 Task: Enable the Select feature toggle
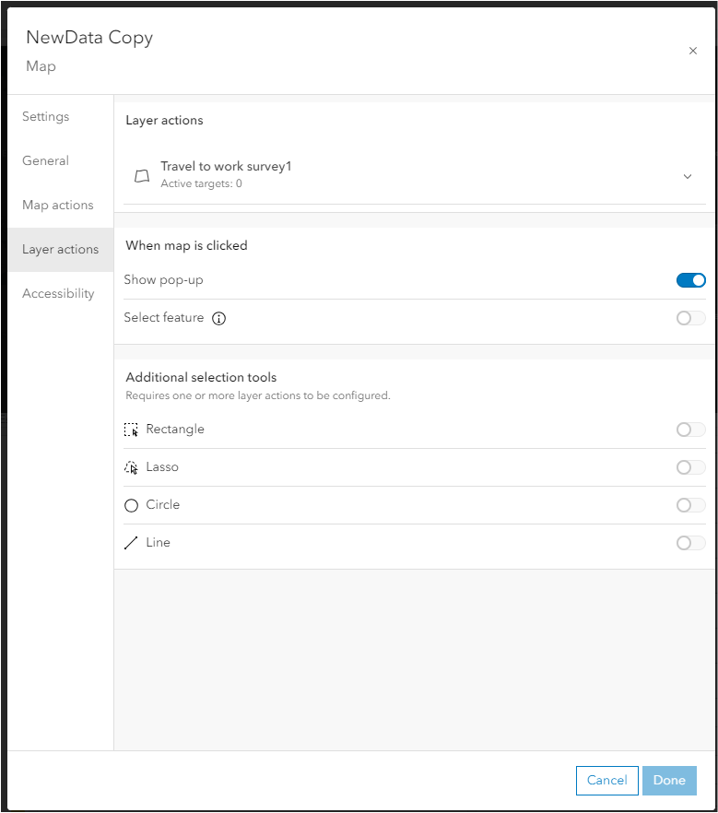[690, 318]
